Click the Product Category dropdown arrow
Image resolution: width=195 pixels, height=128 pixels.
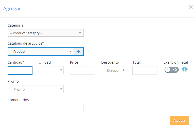[80, 33]
